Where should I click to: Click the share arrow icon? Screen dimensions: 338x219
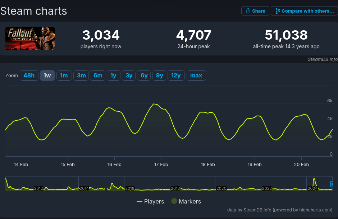[x=248, y=11]
